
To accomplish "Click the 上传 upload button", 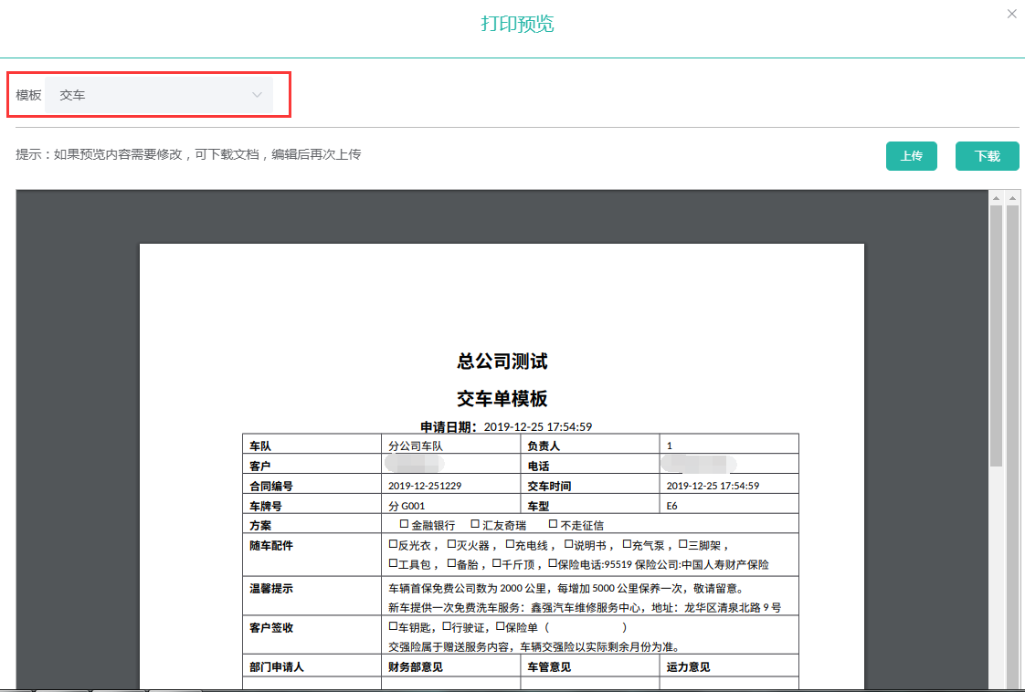I will 911,156.
